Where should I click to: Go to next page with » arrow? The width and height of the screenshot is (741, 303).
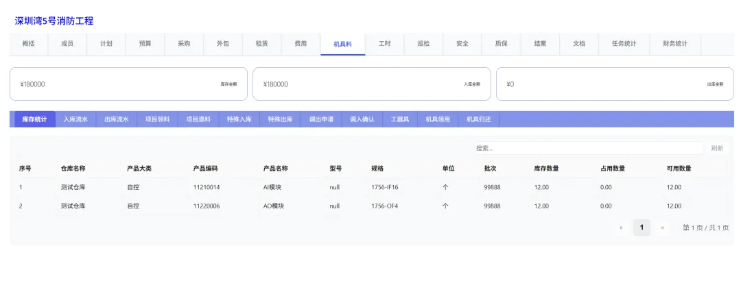[x=662, y=228]
